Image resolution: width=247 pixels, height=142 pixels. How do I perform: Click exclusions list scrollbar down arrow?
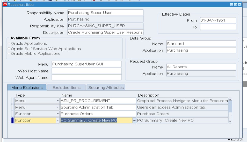(x=230, y=122)
